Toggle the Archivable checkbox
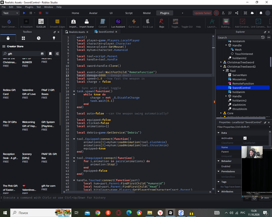 pyautogui.click(x=245, y=138)
